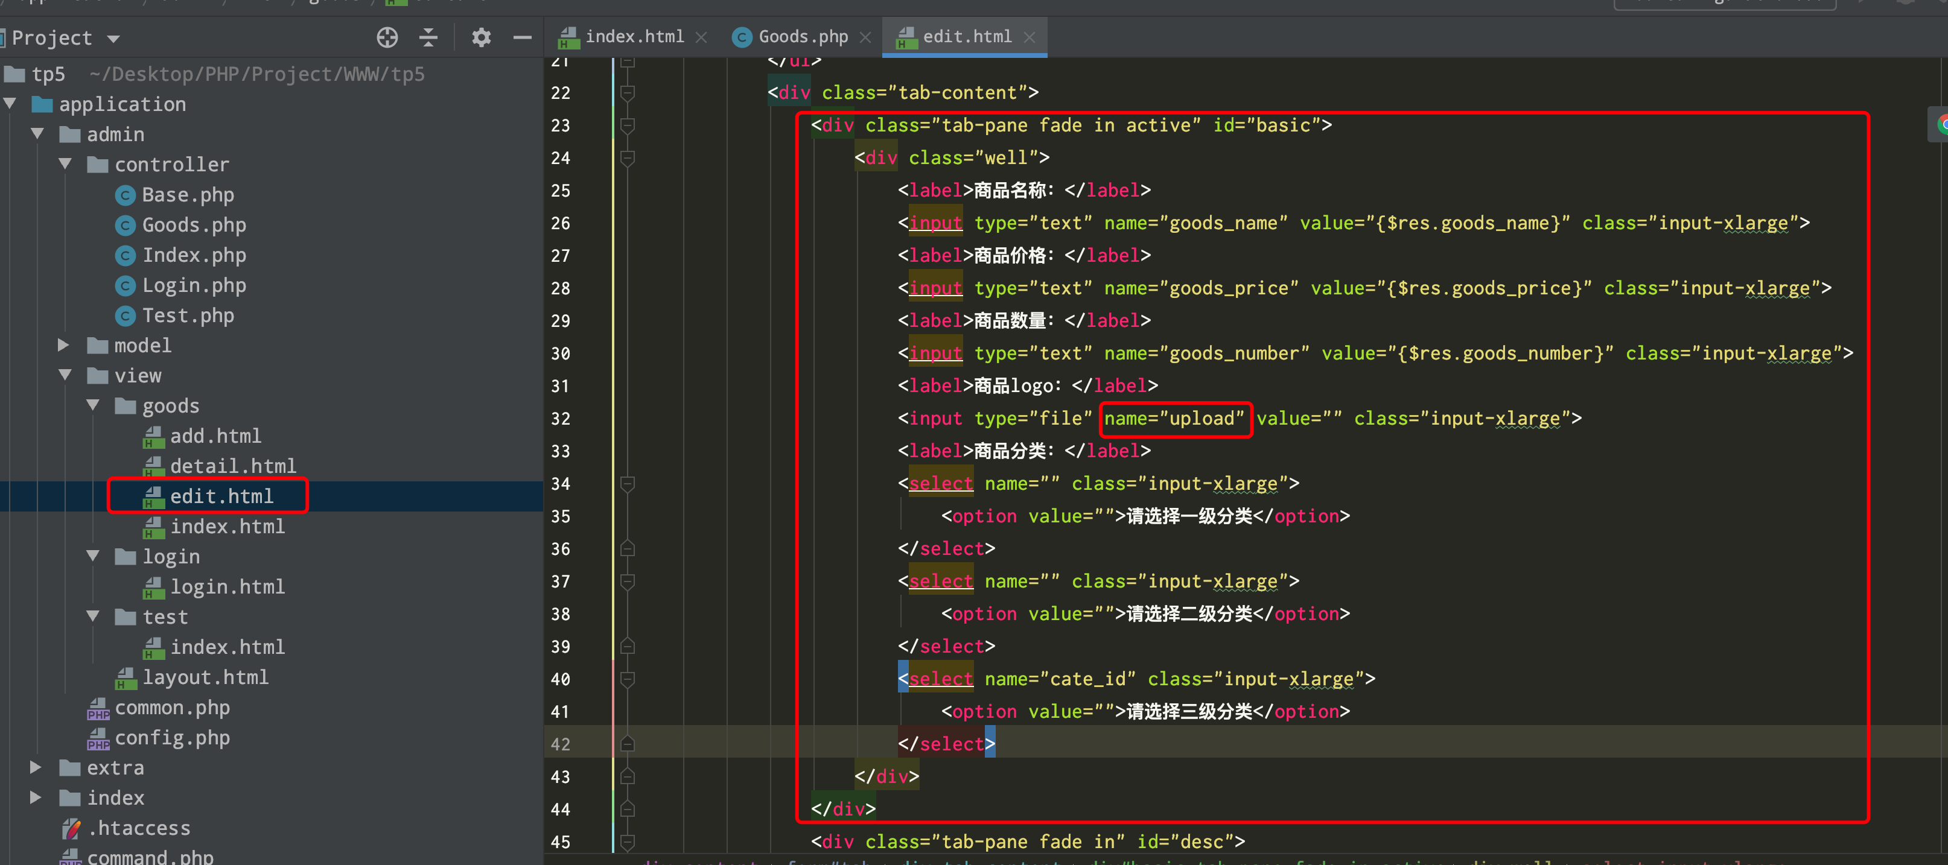
Task: Open Base.php in the project tree
Action: tap(188, 194)
